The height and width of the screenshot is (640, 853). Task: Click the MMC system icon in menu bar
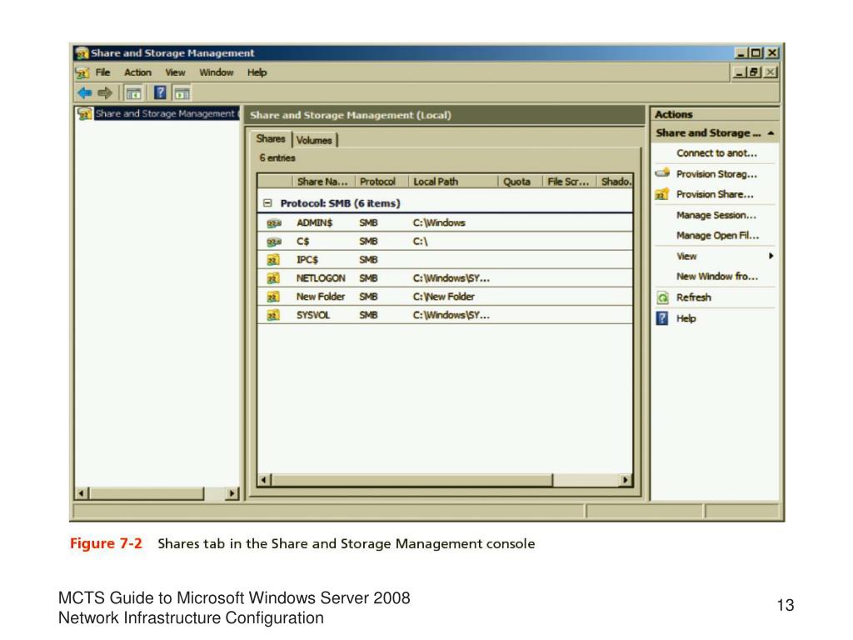click(x=82, y=73)
